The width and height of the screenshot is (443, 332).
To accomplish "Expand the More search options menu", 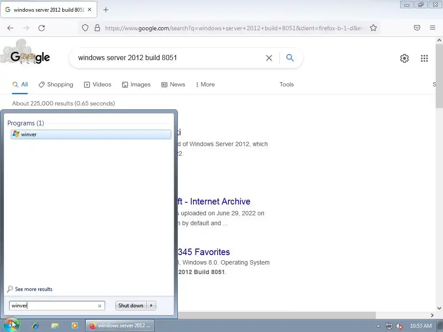I will (205, 84).
